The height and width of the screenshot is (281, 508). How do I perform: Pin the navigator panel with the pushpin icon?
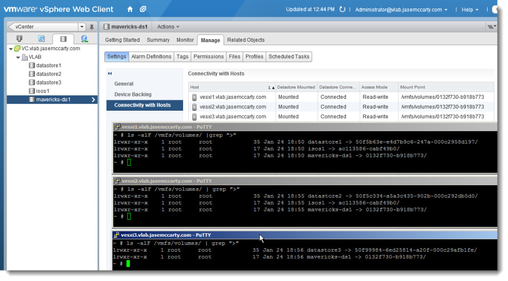tap(91, 27)
